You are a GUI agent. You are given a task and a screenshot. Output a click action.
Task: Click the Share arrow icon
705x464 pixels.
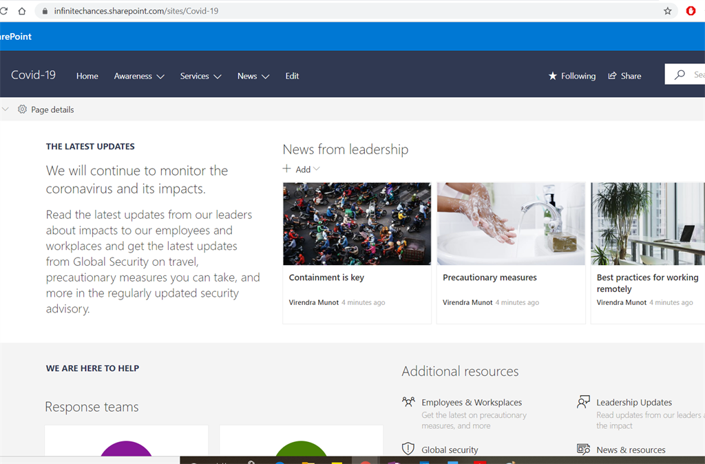click(x=612, y=76)
